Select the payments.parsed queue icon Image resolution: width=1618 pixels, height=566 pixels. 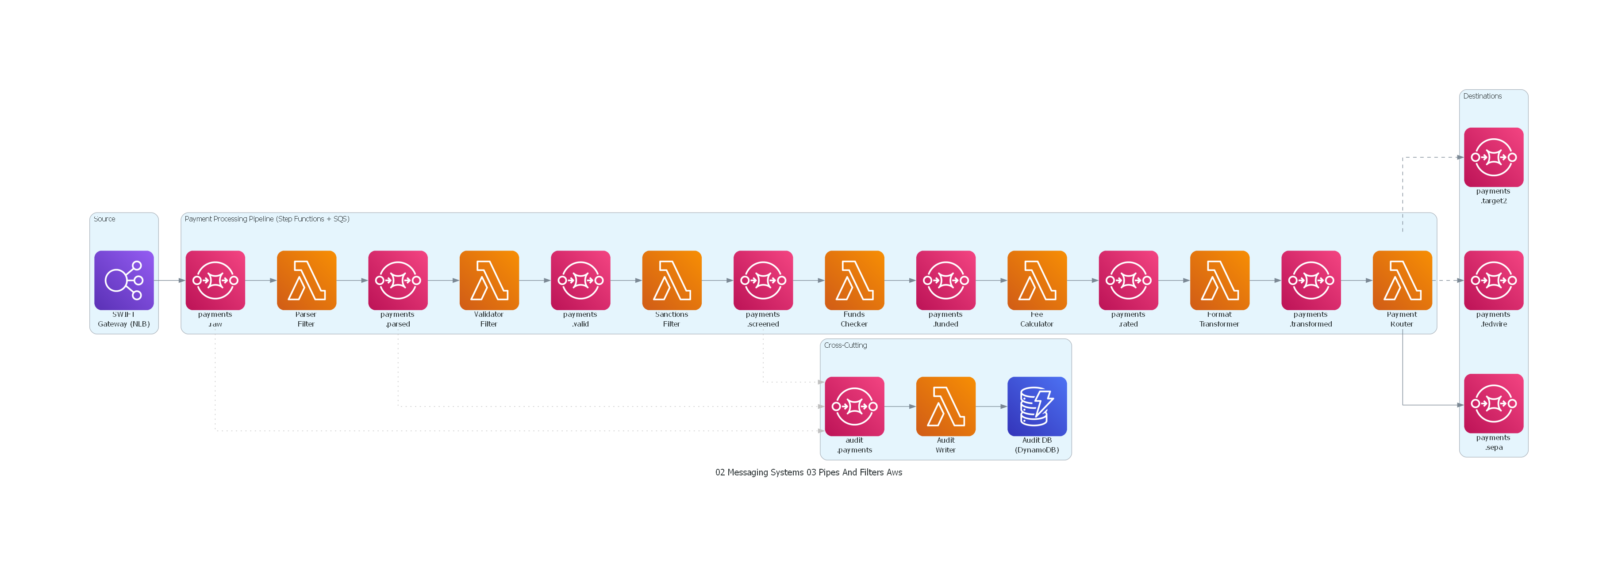(x=398, y=280)
